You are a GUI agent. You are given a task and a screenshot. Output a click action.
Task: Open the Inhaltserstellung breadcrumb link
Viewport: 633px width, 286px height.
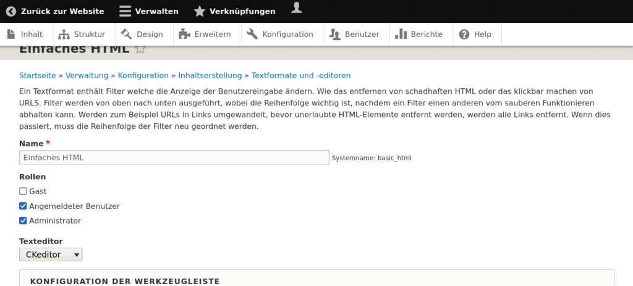tap(210, 75)
